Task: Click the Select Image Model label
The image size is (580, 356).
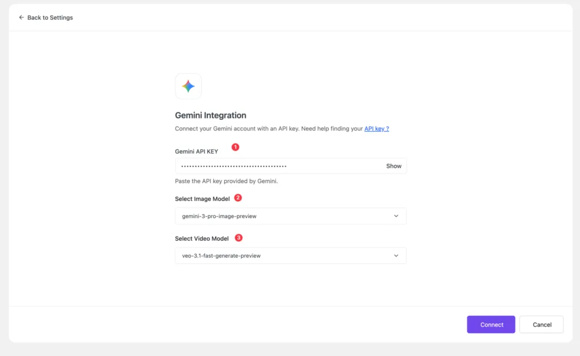Action: tap(202, 199)
